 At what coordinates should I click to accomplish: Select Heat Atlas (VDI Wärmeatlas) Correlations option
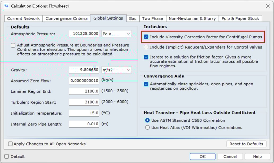pyautogui.click(x=147, y=128)
